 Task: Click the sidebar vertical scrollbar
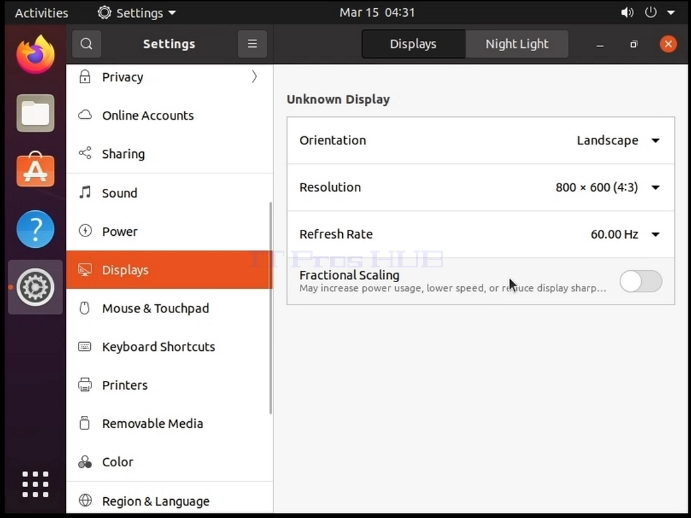tap(270, 308)
